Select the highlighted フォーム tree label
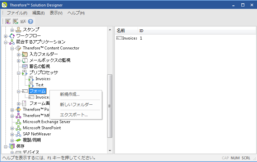This screenshot has height=162, width=257. (38, 91)
